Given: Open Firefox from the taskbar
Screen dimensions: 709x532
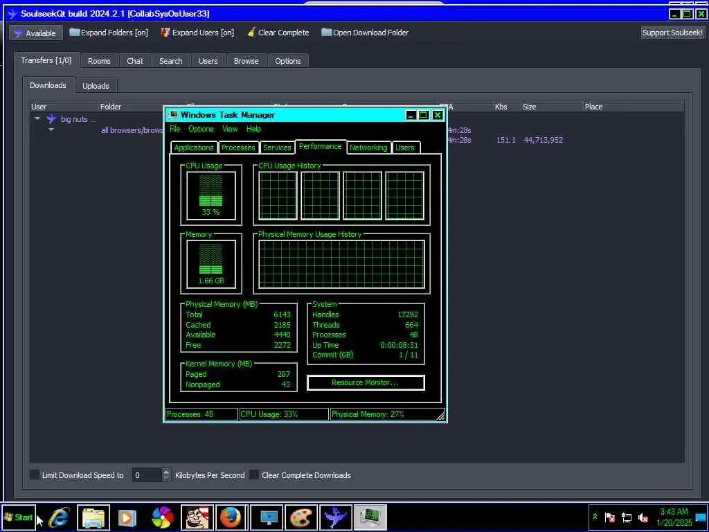Looking at the screenshot, I should click(x=231, y=517).
